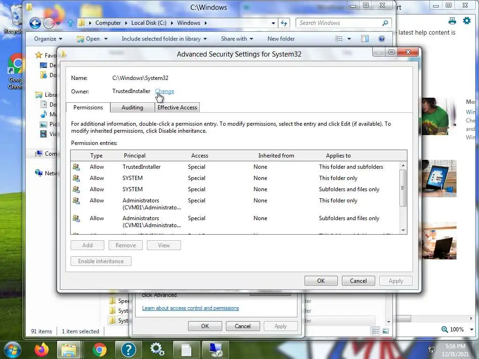This screenshot has height=359, width=479.
Task: Click the print icon in help window
Action: pos(452,21)
